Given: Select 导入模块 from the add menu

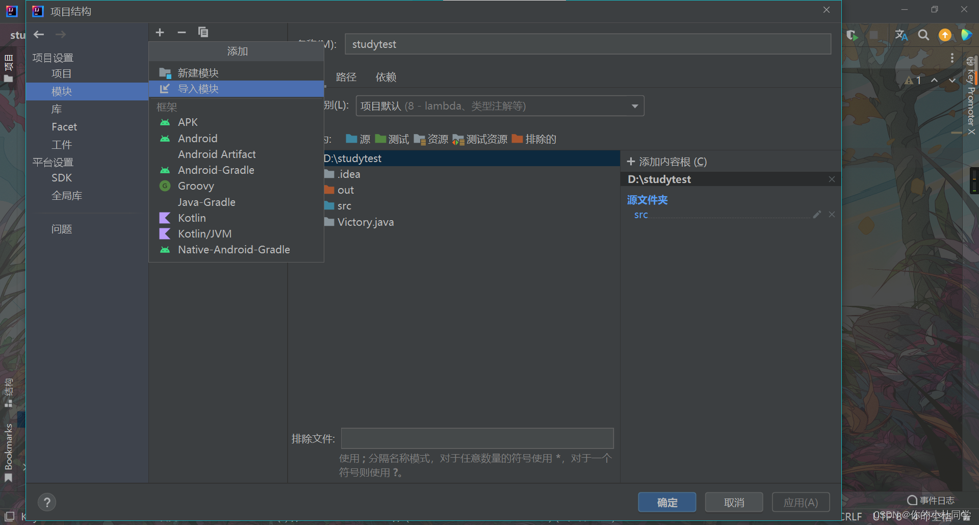Looking at the screenshot, I should pos(198,89).
